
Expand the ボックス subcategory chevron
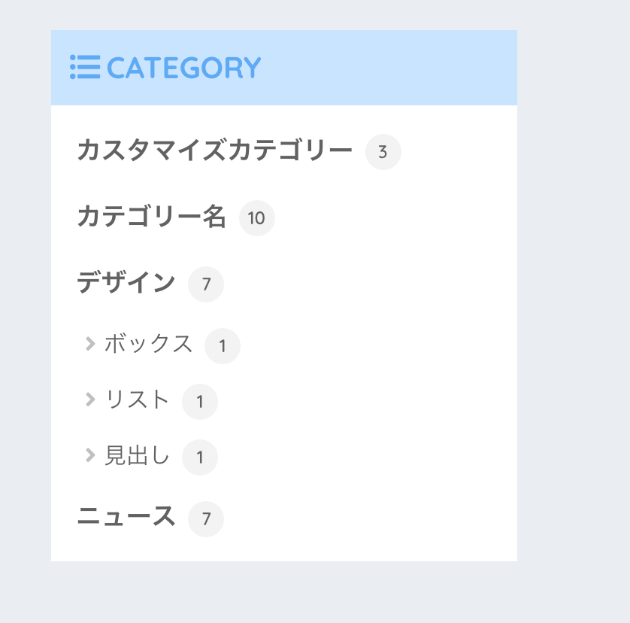[x=90, y=344]
